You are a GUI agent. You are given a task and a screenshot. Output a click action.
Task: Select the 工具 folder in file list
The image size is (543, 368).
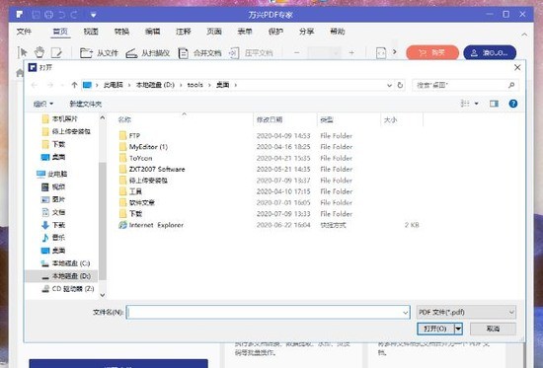point(135,191)
